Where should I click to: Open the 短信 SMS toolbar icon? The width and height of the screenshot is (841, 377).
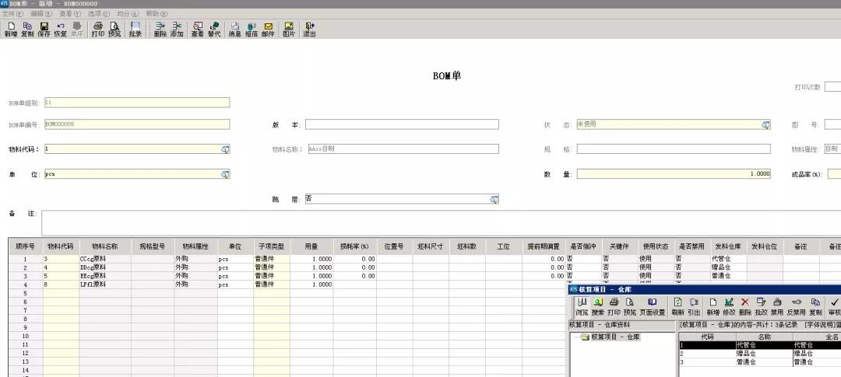pos(252,30)
